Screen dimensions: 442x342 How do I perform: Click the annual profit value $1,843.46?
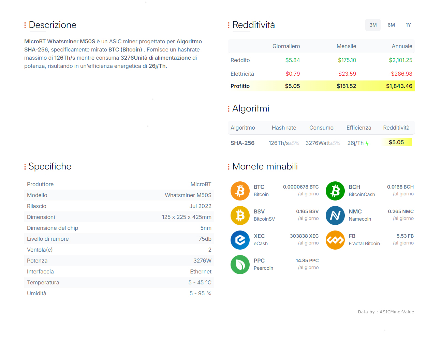[399, 86]
